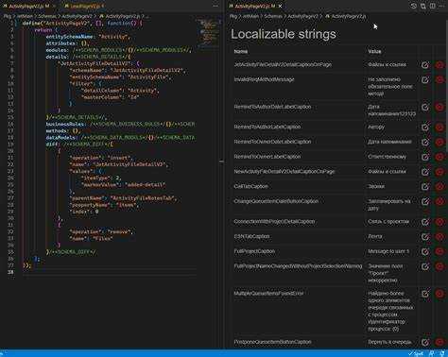The height and width of the screenshot is (357, 448).
Task: Delete the RemindToOwnerLabelCaption string
Action: [439, 157]
